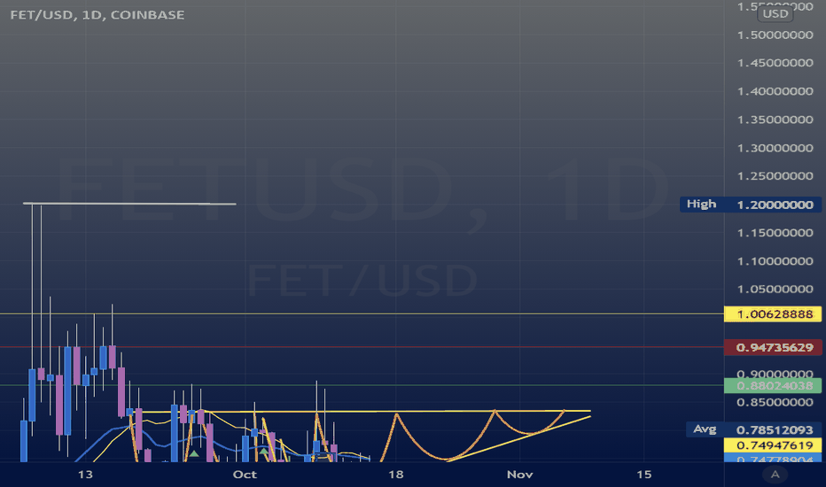826x487 pixels.
Task: Click the 1.35000000 axis price
Action: tap(775, 120)
